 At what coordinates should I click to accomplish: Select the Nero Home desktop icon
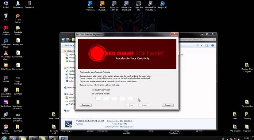tap(6, 116)
